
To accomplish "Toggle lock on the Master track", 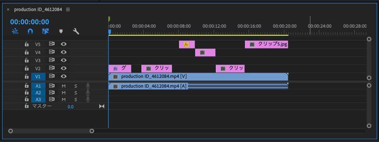I will click(27, 106).
